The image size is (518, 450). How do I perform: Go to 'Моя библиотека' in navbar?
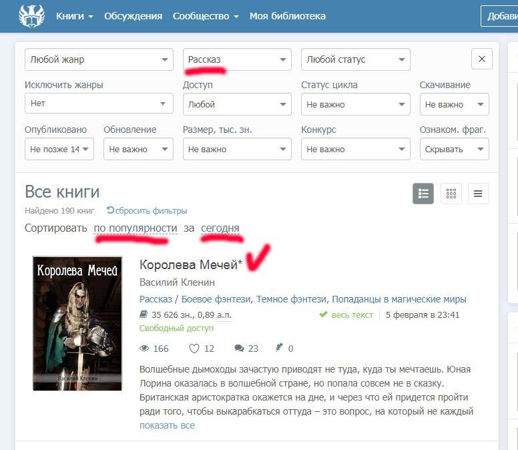pyautogui.click(x=288, y=16)
